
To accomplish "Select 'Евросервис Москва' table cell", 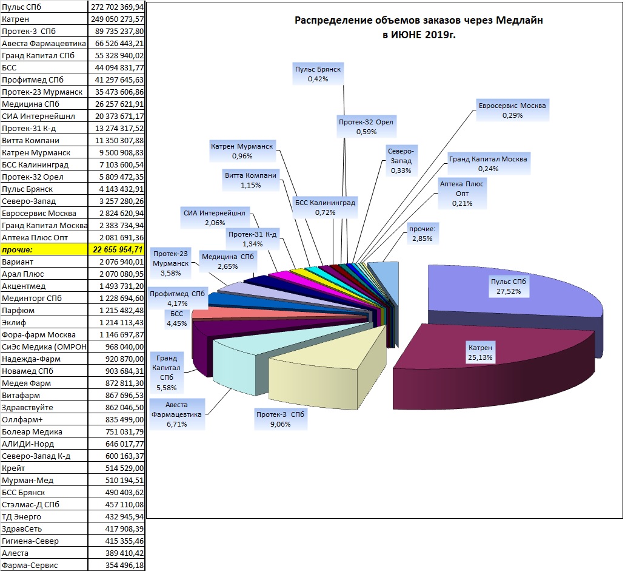I will (x=44, y=213).
